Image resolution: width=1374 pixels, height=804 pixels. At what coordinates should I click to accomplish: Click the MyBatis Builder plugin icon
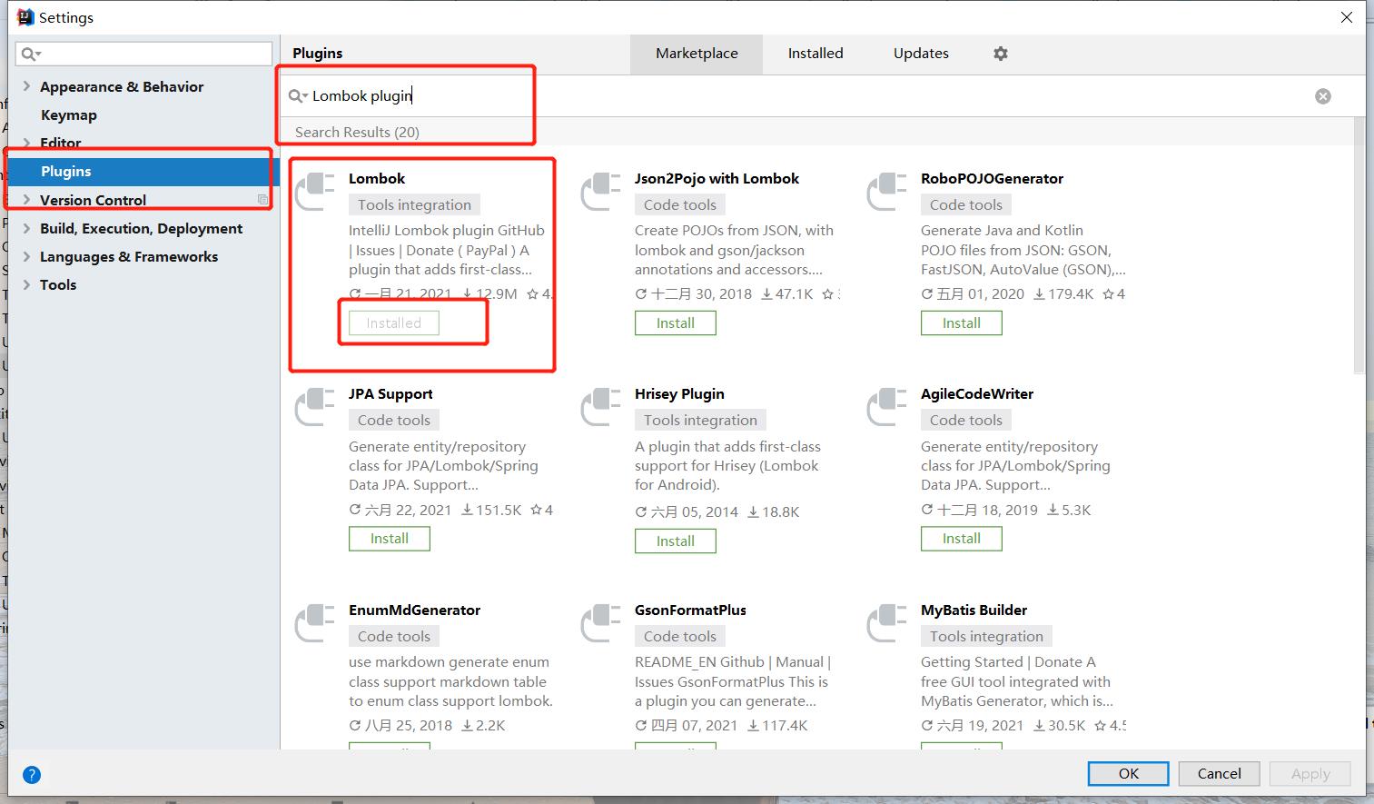pos(887,623)
